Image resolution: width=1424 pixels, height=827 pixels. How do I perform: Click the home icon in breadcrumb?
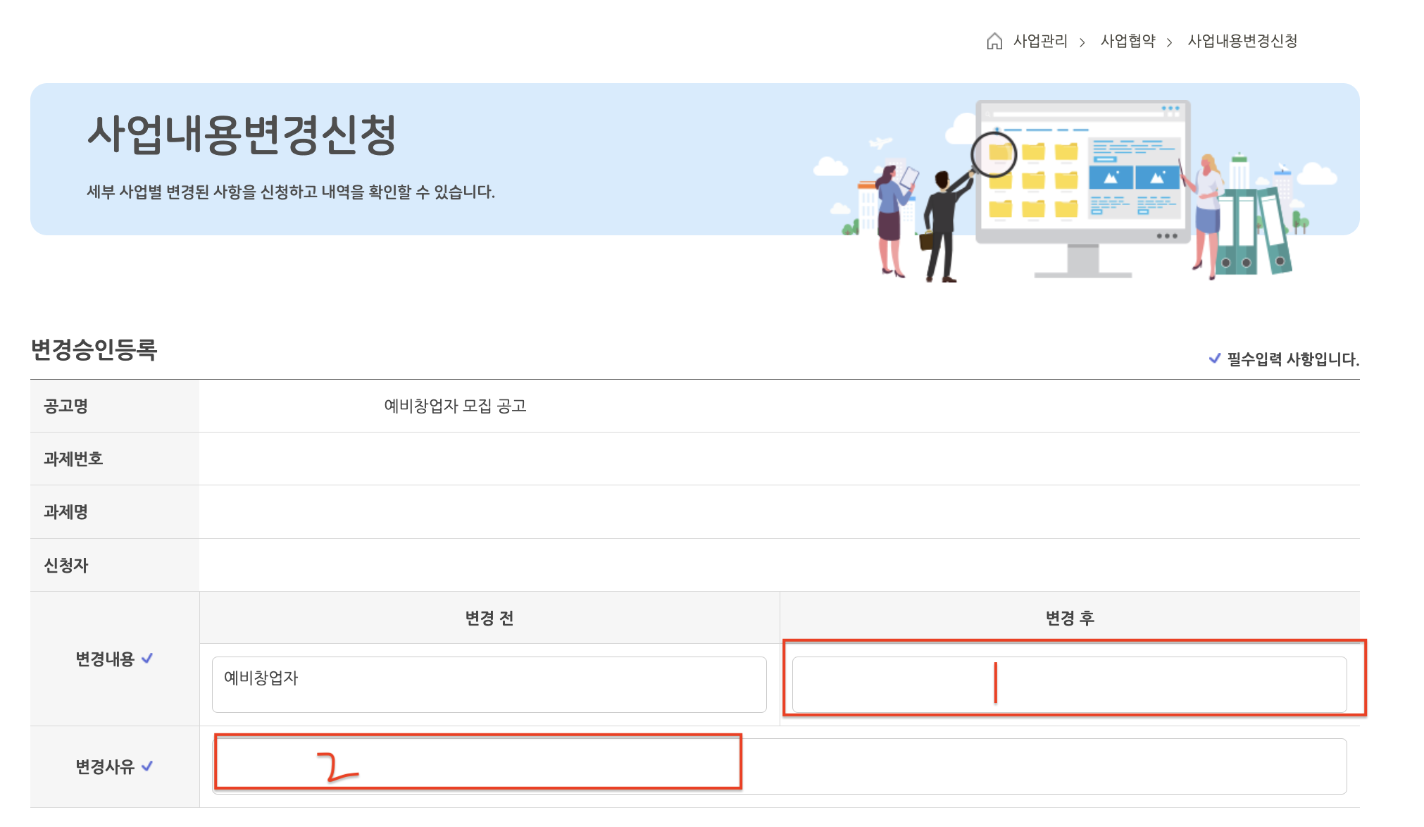994,42
